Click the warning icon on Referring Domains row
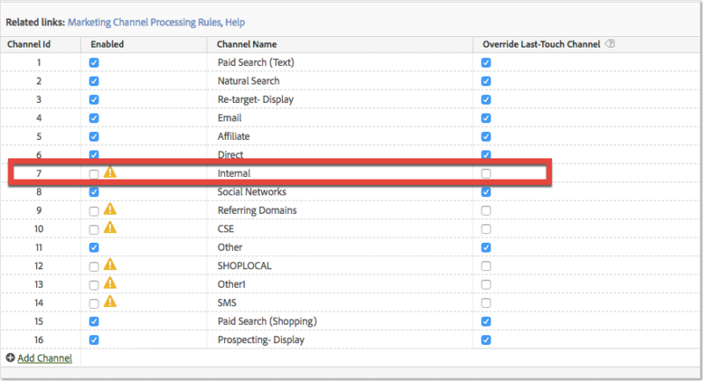 tap(110, 209)
